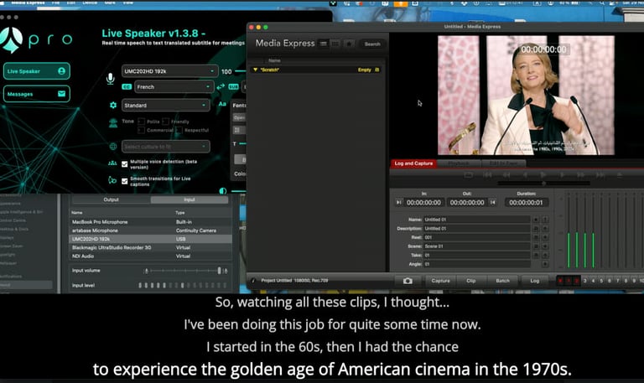Click the envelope icon on Messages button
The height and width of the screenshot is (383, 644).
point(61,94)
